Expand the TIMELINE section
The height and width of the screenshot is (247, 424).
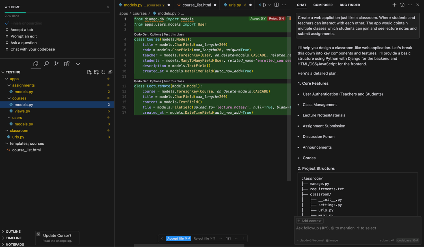point(13,238)
